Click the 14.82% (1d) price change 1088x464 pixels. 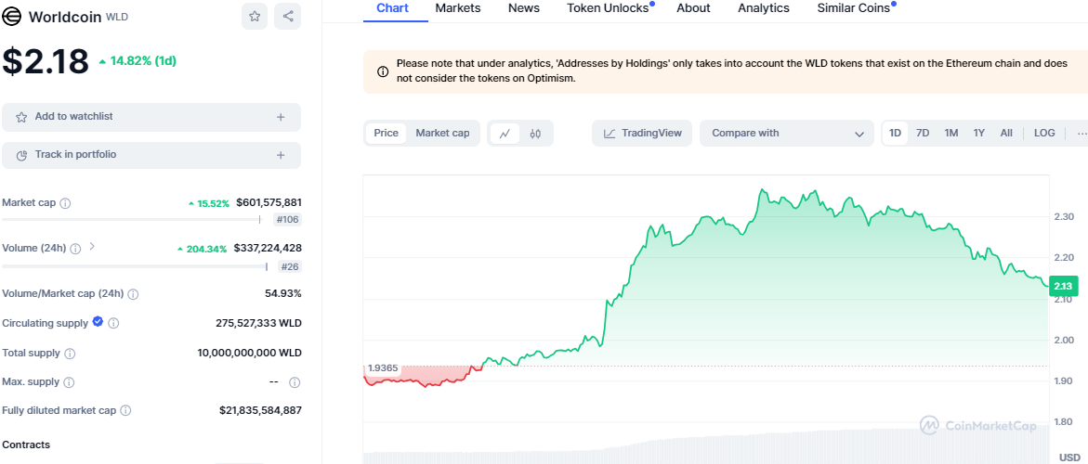point(138,60)
